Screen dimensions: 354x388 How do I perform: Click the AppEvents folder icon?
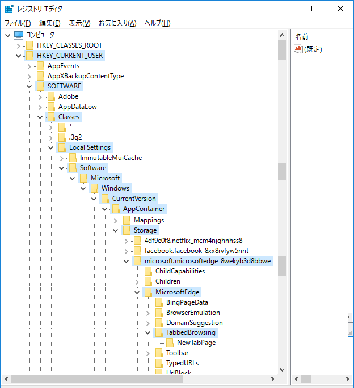(x=40, y=66)
